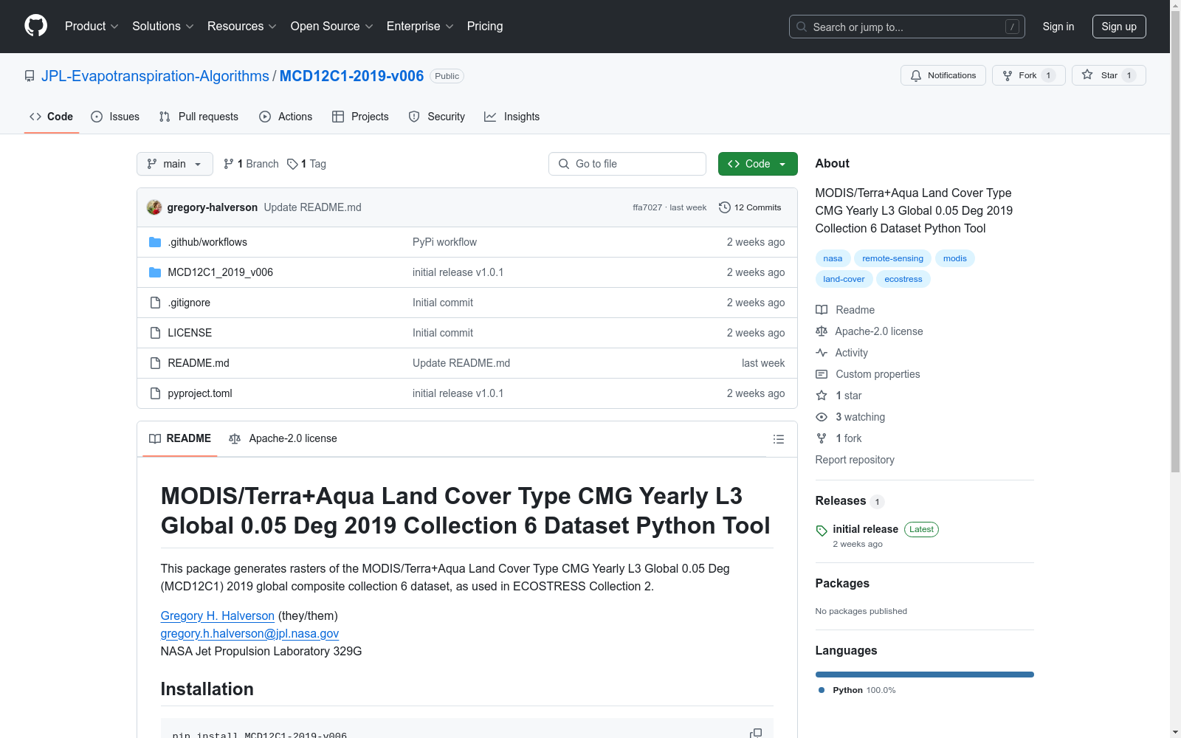Open commit hash ffa7027
The image size is (1181, 738).
(x=647, y=207)
